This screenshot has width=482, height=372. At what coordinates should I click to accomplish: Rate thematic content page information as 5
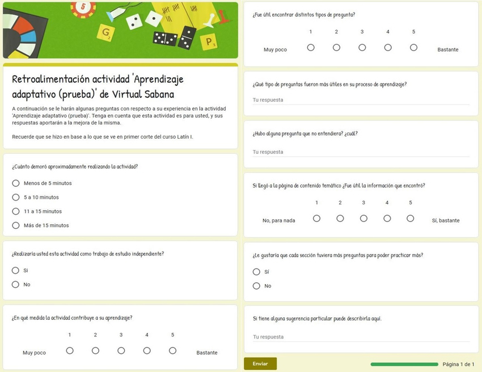click(x=410, y=219)
